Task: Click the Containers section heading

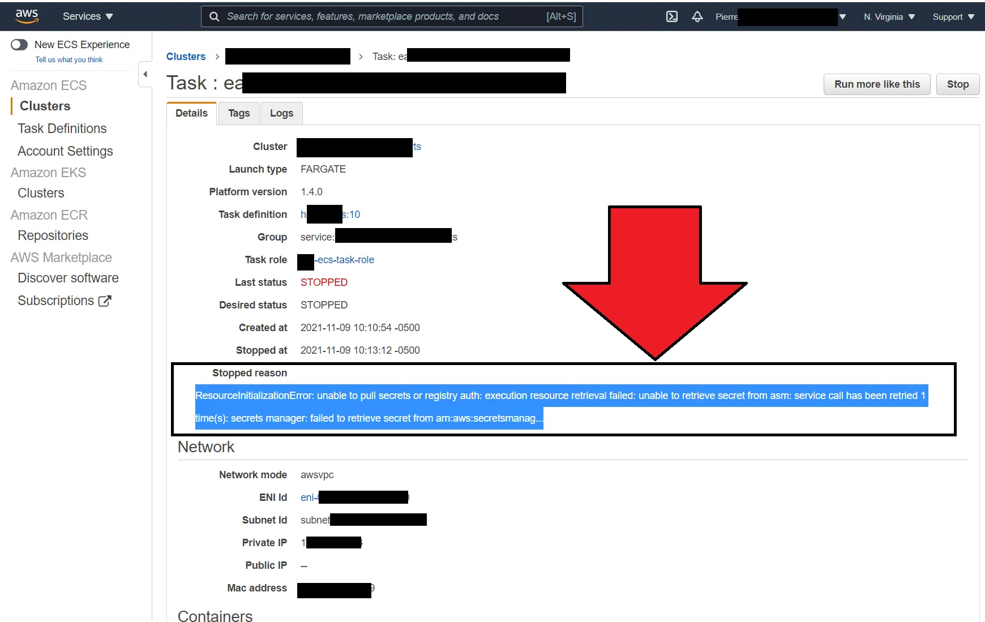Action: click(x=215, y=616)
